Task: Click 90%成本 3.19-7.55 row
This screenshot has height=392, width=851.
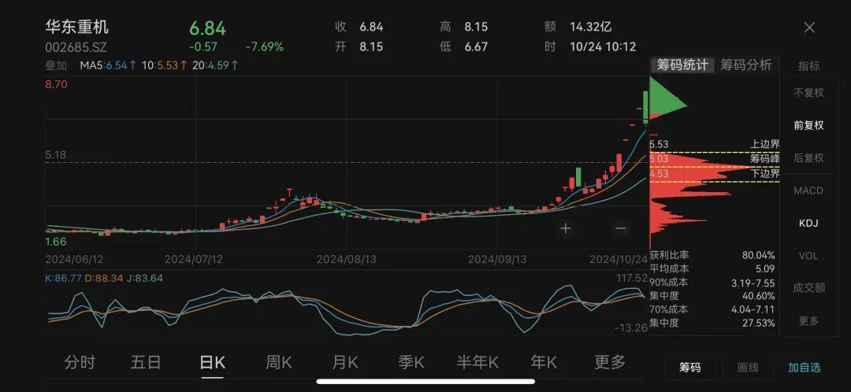Action: click(712, 283)
